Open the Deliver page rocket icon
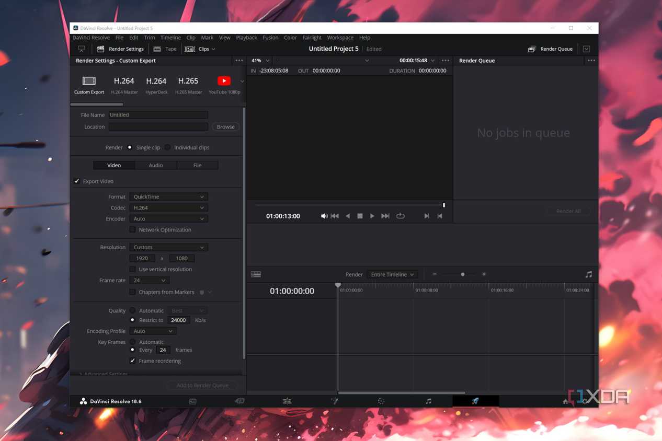The width and height of the screenshot is (662, 441). 475,401
